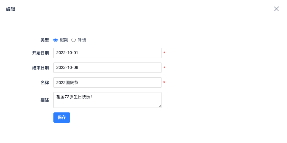
Task: Click the red asterisk beside 开始日期 field
Action: [164, 53]
